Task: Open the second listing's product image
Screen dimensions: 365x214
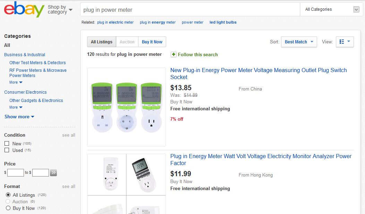Action: [126, 184]
